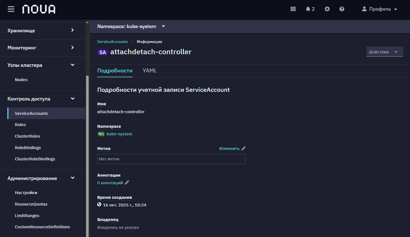The height and width of the screenshot is (237, 410).
Task: Open LimitRanges in sidebar
Action: 27,216
